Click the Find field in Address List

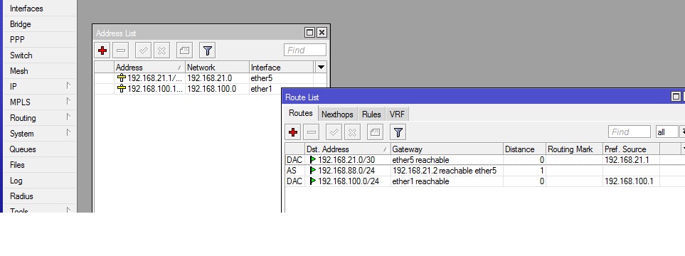point(305,50)
